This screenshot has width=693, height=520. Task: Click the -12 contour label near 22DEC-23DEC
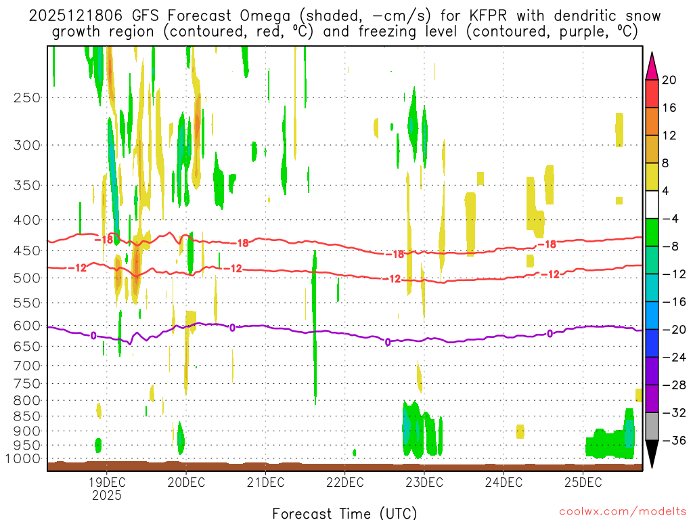click(393, 279)
